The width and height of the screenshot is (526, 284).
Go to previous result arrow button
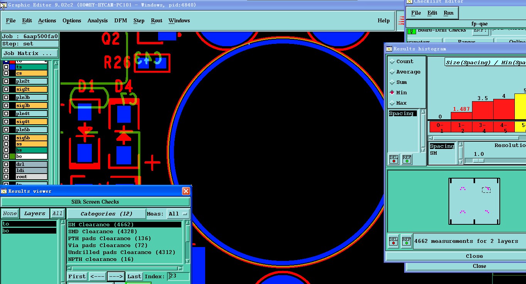(97, 276)
